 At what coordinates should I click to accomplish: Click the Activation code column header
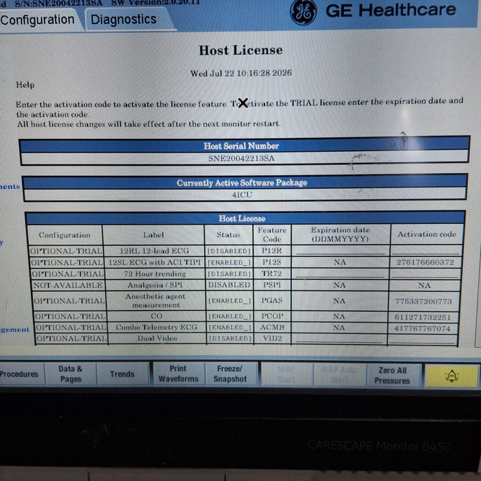pos(427,234)
